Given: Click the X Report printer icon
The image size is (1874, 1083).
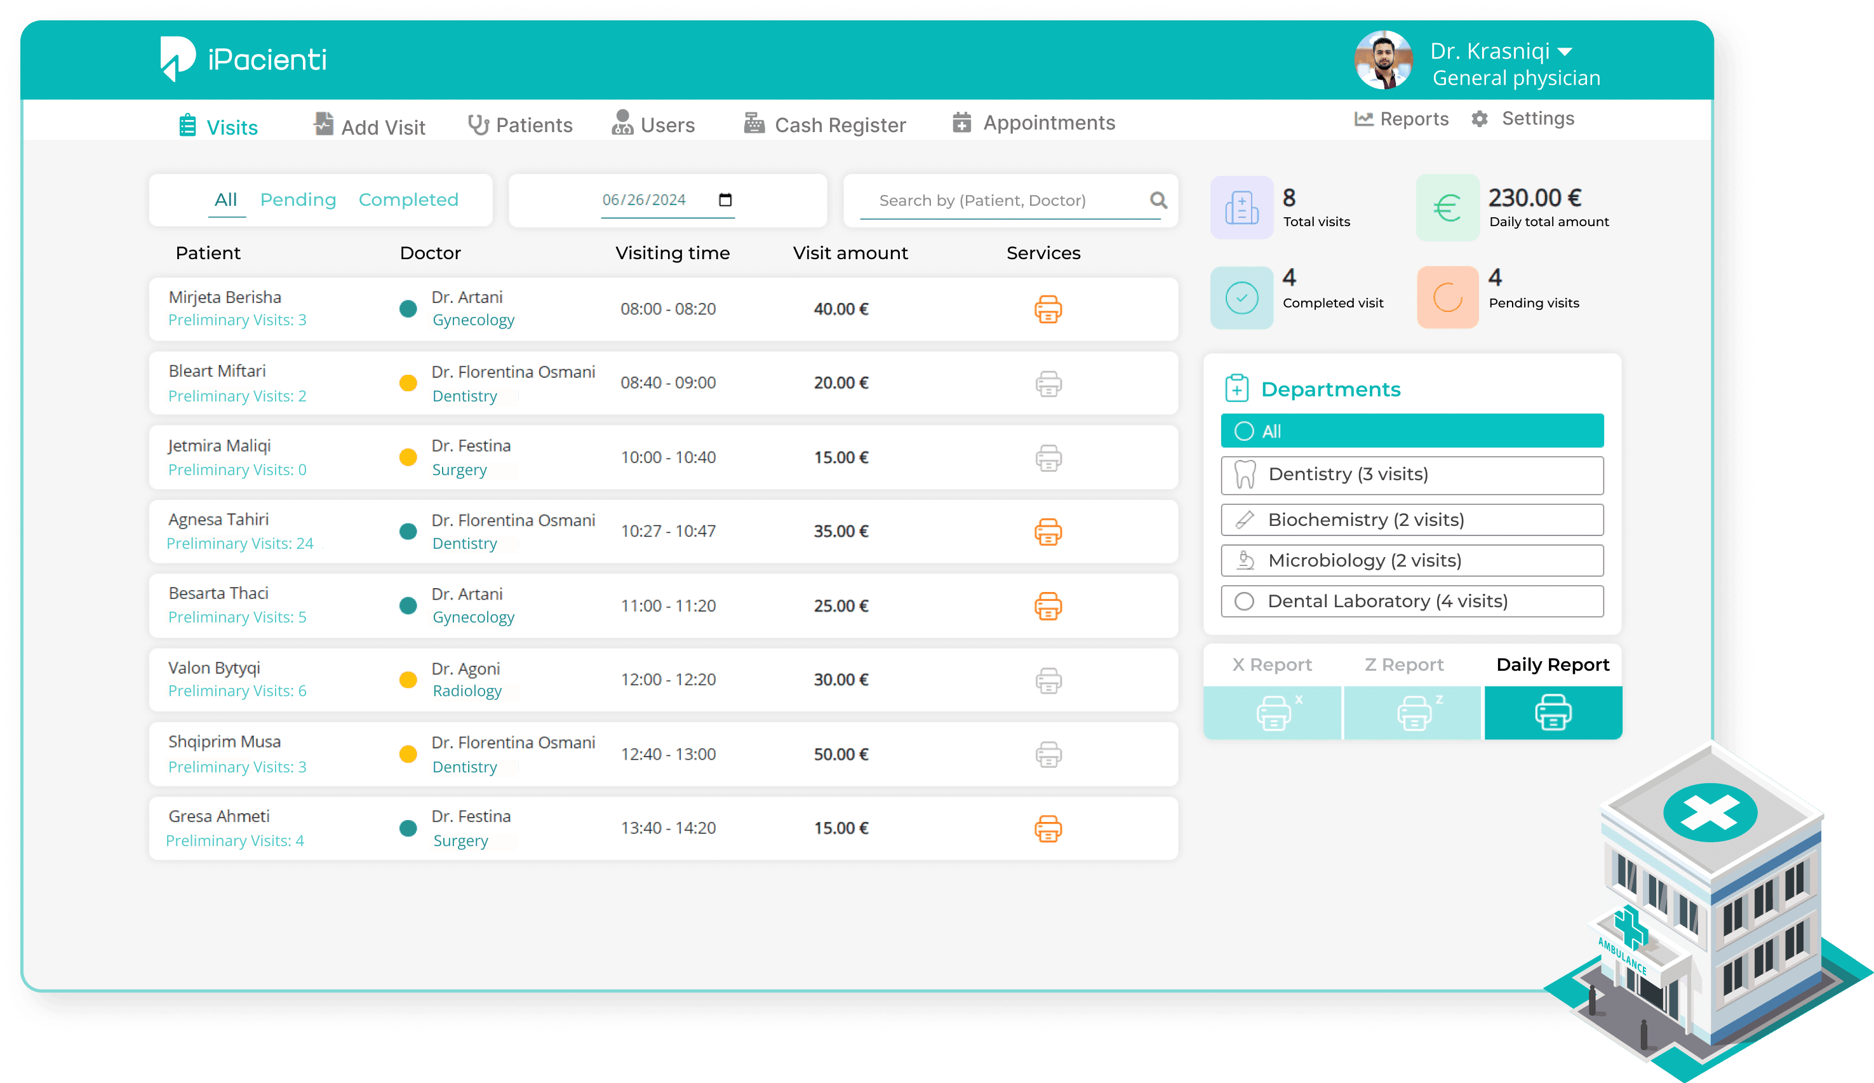Looking at the screenshot, I should (1273, 713).
